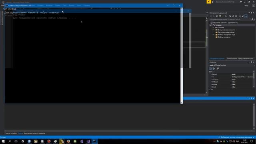256x144 pixels.
Task: Open the Properties object selector dropdown
Action: click(x=254, y=65)
